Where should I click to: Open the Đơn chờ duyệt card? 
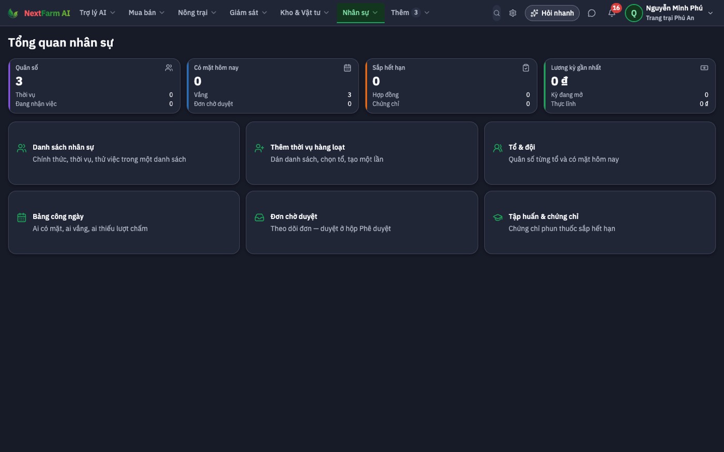click(362, 223)
